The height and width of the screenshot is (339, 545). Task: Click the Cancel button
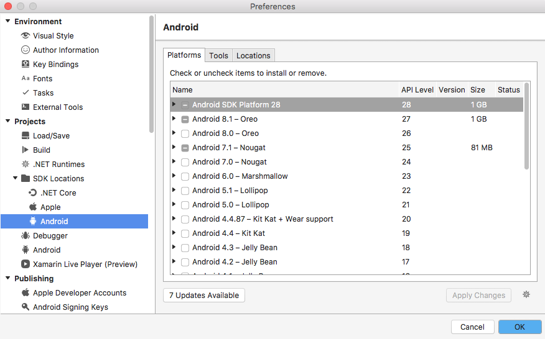[472, 327]
